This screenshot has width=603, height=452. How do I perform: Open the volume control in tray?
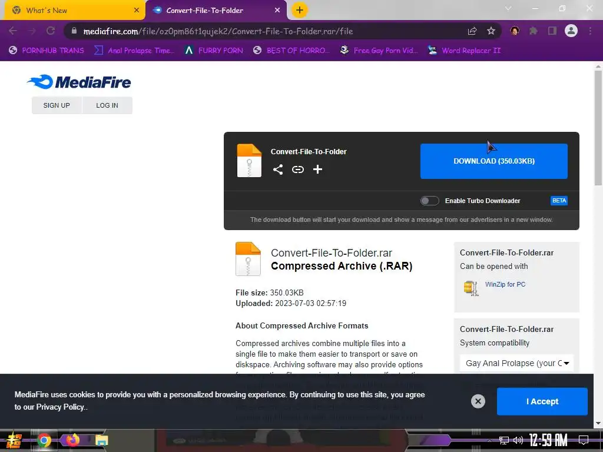pyautogui.click(x=518, y=440)
